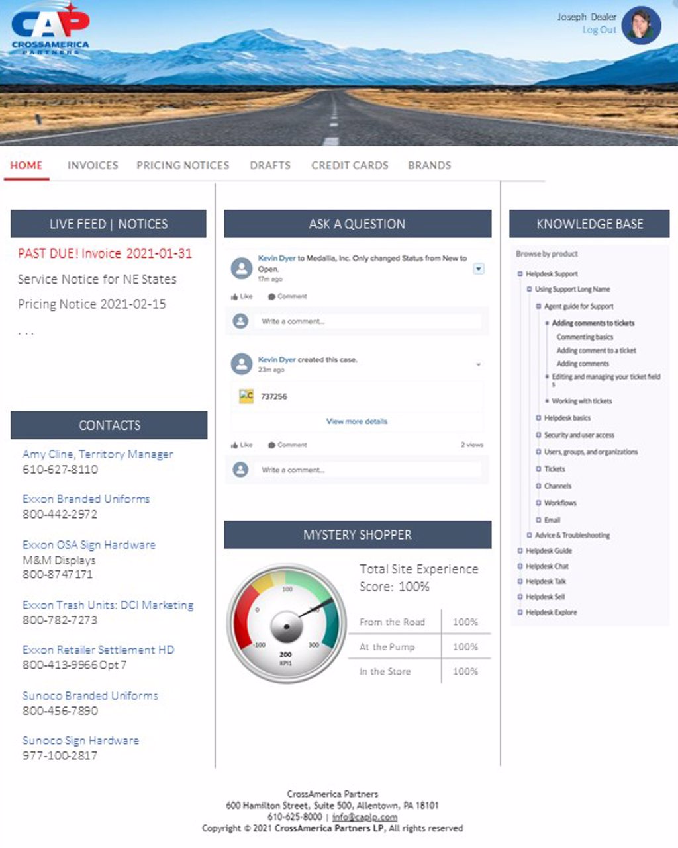Screen dimensions: 678x848
Task: Open Service Notice for NE States
Action: (x=97, y=279)
